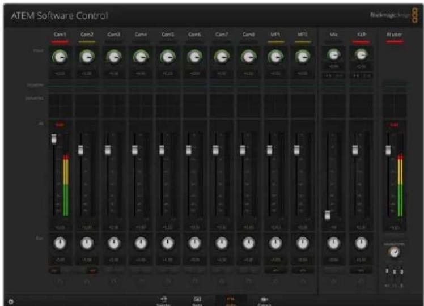Click the Cam7 pan knob
Image resolution: width=424 pixels, height=306 pixels.
point(222,243)
